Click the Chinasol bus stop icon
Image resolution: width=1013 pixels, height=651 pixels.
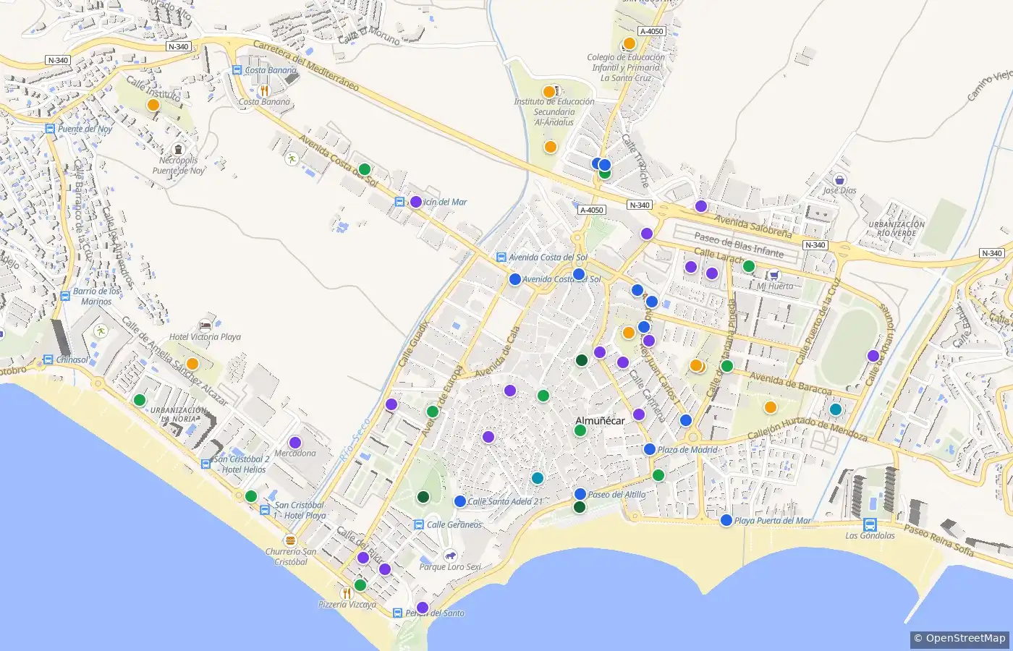pos(48,359)
